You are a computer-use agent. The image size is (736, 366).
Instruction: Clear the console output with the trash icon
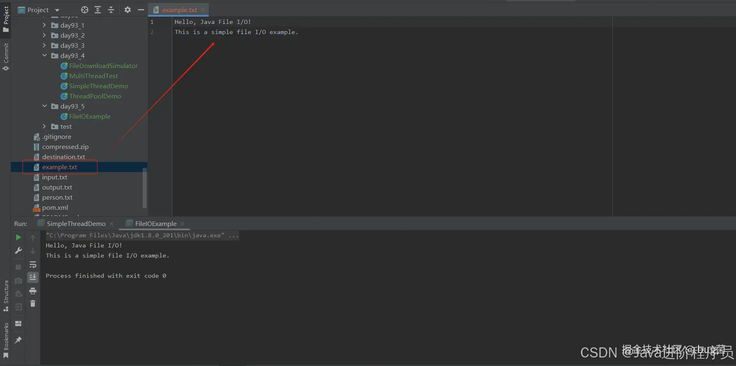click(x=33, y=304)
